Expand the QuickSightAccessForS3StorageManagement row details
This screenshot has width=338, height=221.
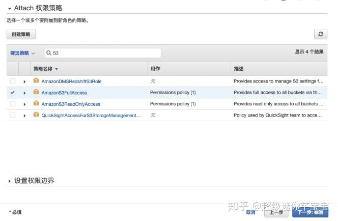24,116
